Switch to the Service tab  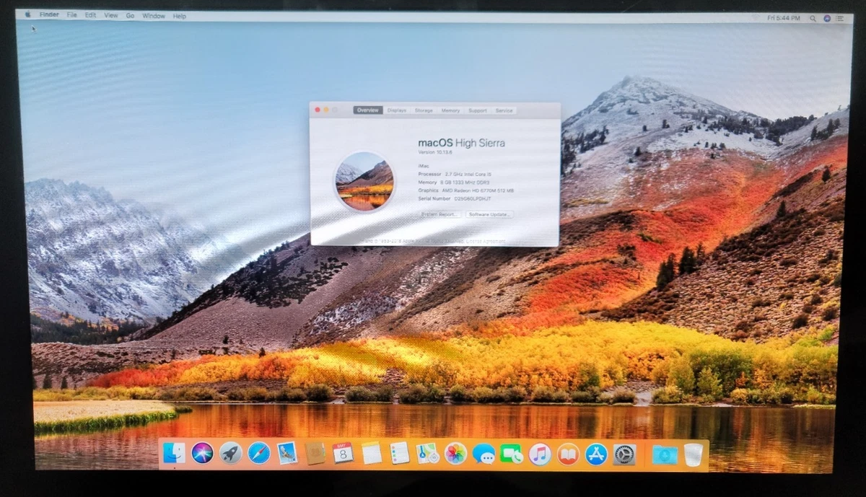click(504, 110)
